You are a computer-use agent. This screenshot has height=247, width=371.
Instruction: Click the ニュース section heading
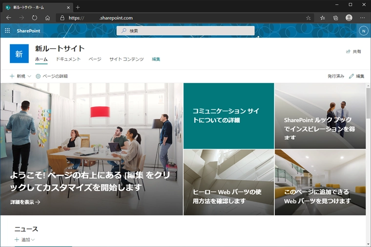pos(26,229)
